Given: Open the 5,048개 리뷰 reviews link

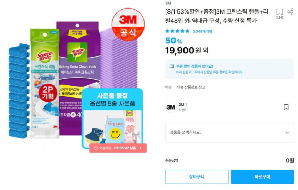Looking at the screenshot, I should click(x=202, y=31).
